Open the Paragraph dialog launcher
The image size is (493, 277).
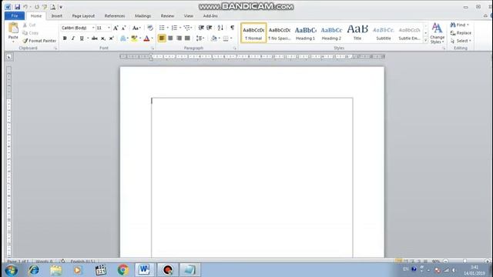point(234,48)
